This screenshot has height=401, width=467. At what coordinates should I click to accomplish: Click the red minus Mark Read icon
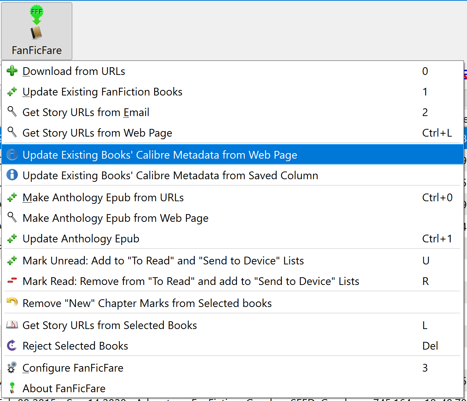tap(12, 281)
